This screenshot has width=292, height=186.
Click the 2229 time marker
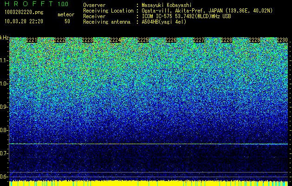click(254, 40)
